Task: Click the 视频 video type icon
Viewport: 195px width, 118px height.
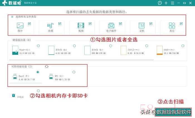Action: tap(81, 26)
